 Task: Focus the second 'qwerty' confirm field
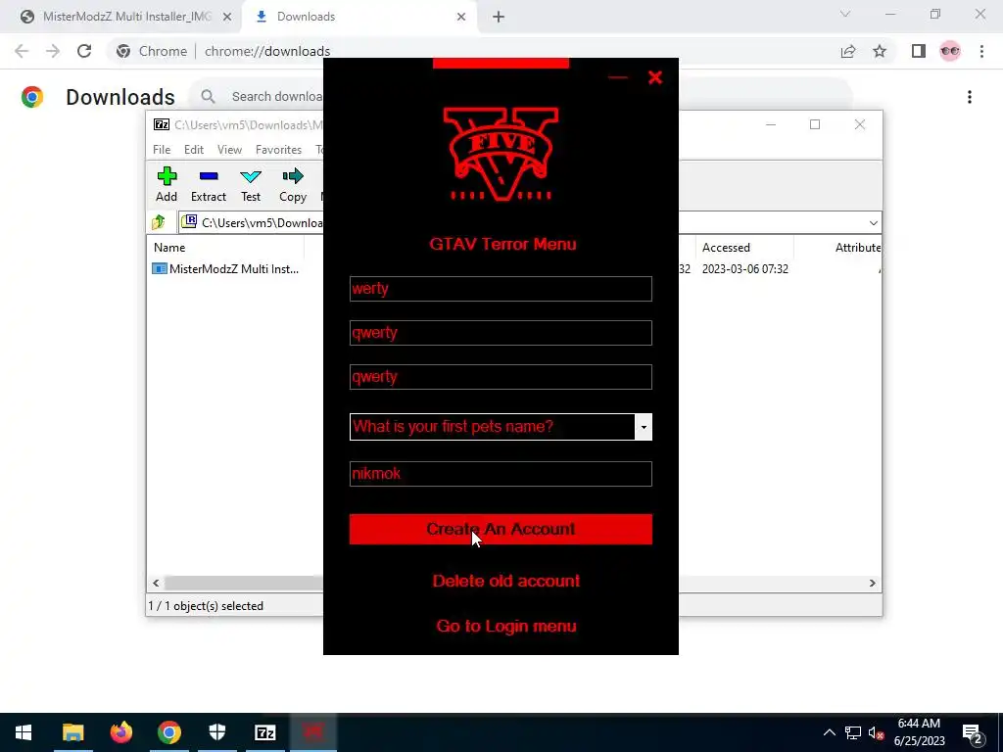click(x=501, y=377)
